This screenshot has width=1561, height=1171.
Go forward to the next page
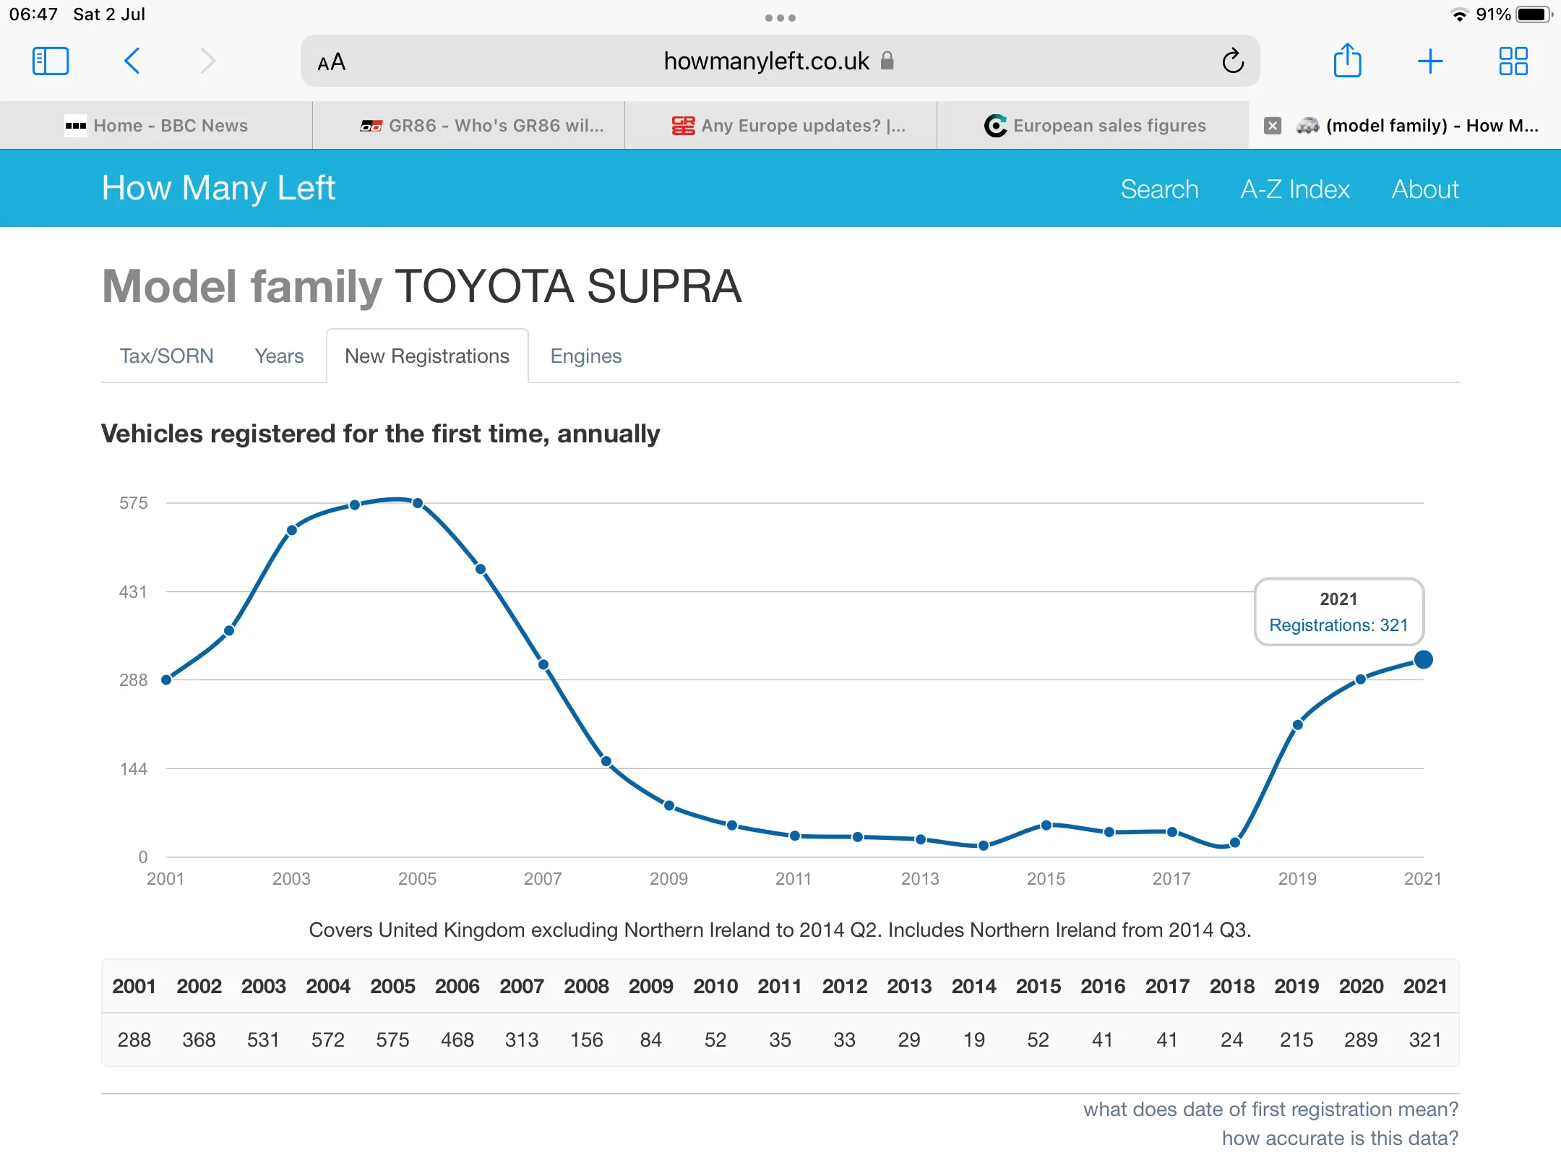[x=208, y=61]
